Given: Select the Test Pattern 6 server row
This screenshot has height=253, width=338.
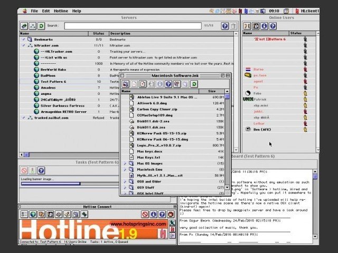Looking at the screenshot, I should click(x=127, y=82).
